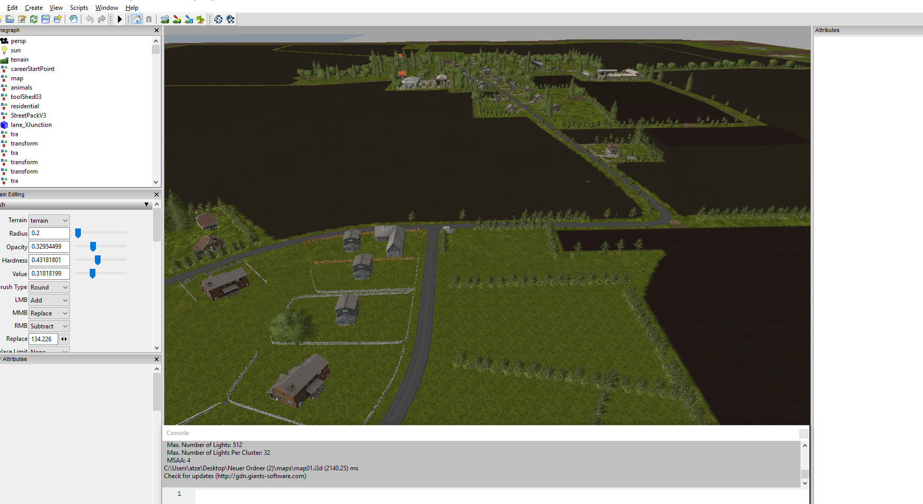Click the sun lightbulb icon
The image size is (923, 504).
click(4, 50)
